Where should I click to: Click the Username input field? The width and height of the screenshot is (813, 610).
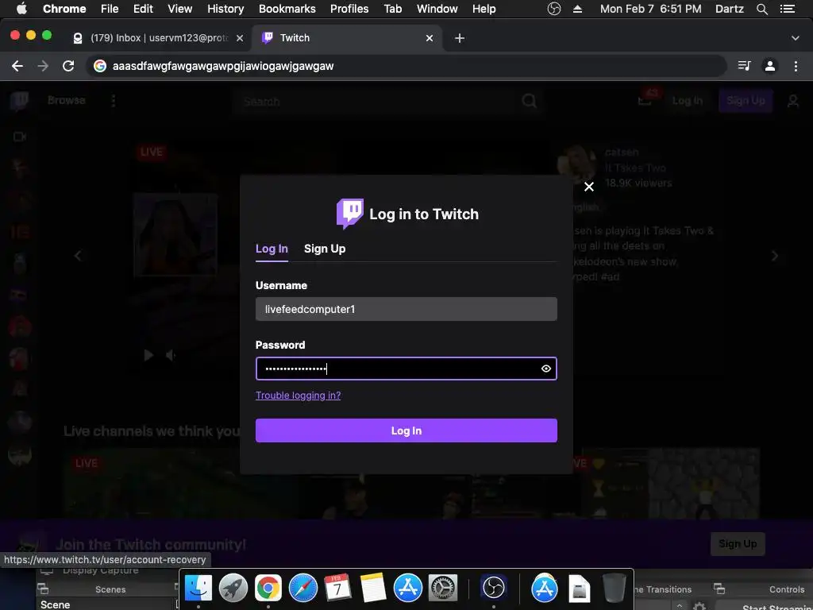pos(406,309)
